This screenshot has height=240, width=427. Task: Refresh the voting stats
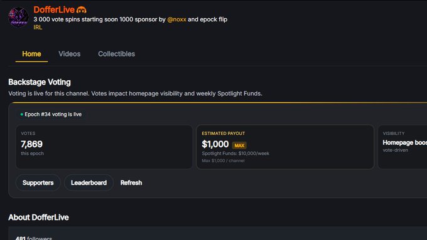point(131,182)
